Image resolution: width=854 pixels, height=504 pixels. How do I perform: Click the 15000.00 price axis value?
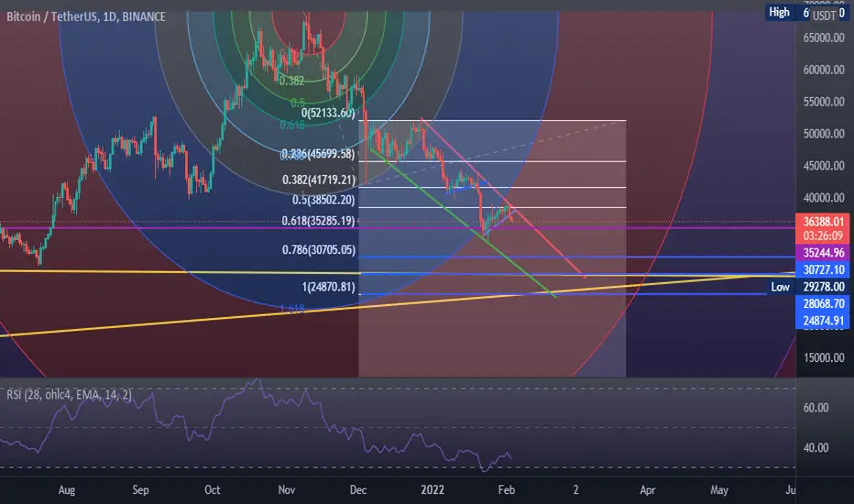tap(824, 358)
